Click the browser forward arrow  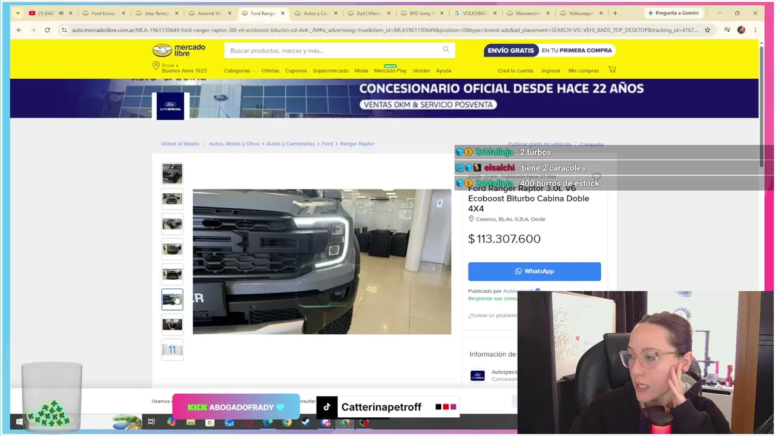pyautogui.click(x=33, y=30)
